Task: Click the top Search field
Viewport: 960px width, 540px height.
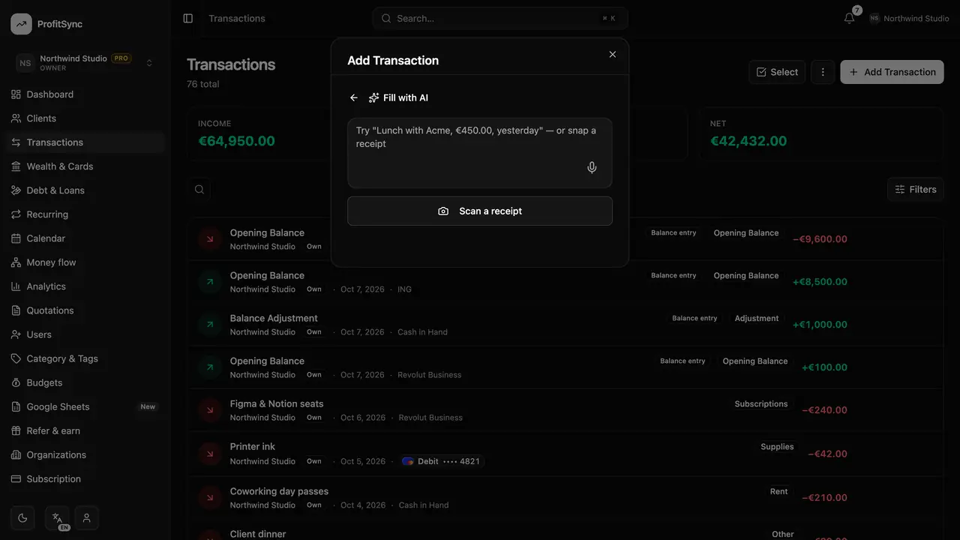Action: click(x=499, y=18)
